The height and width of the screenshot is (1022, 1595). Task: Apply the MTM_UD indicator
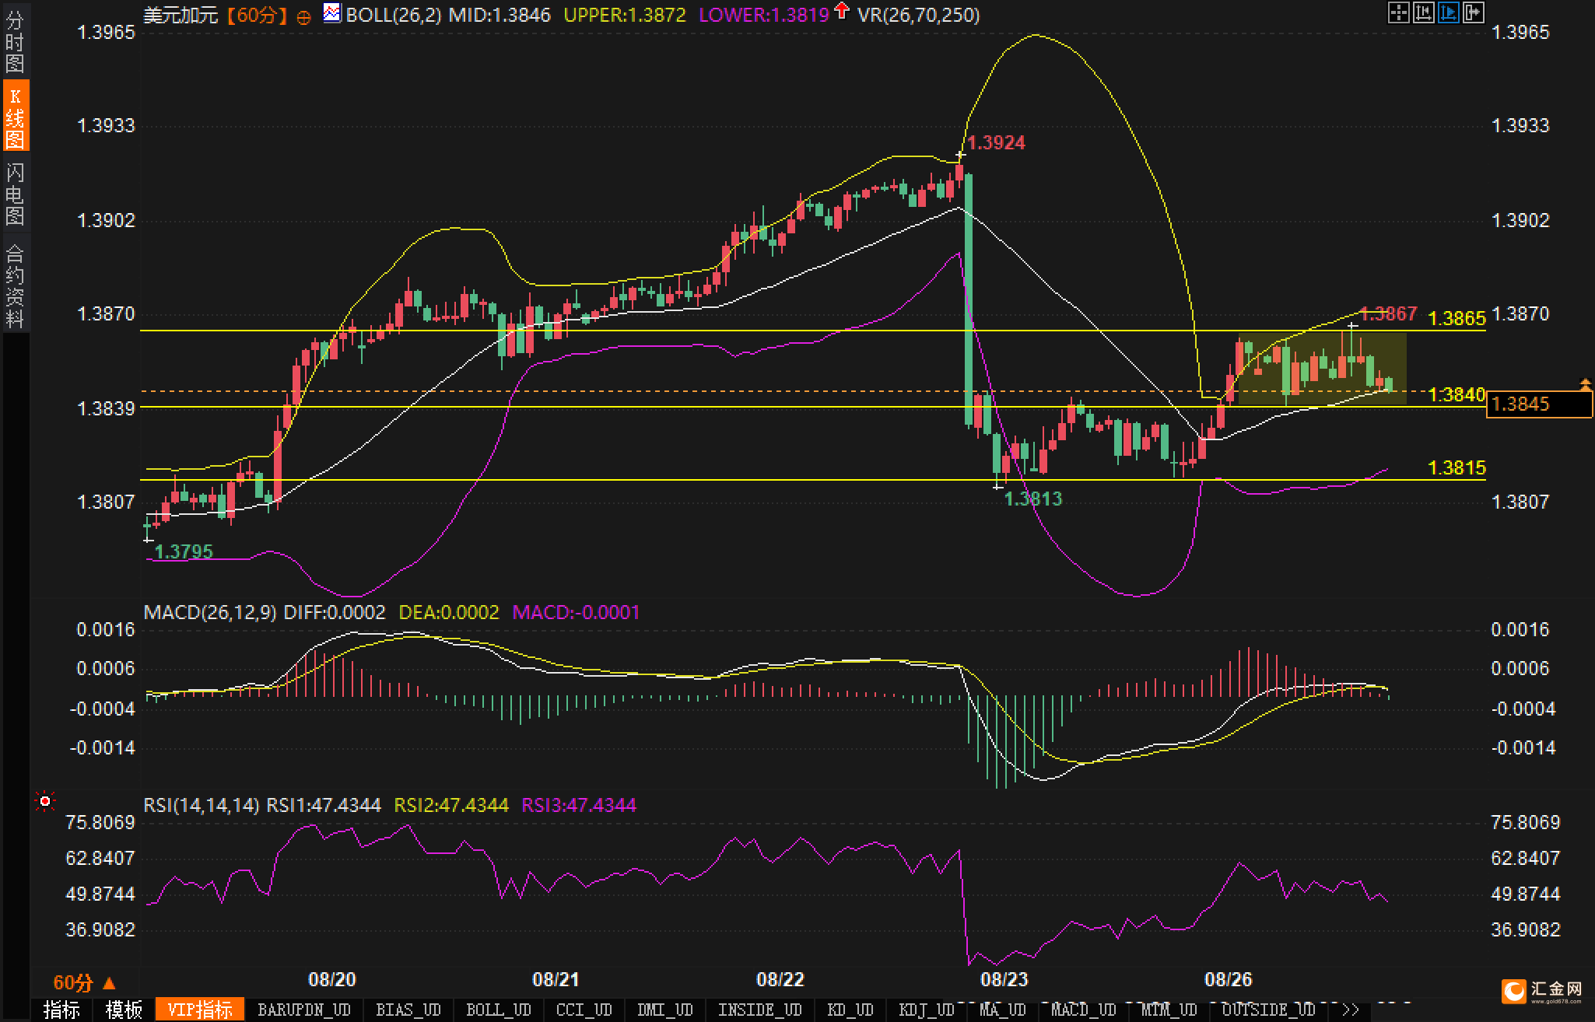pyautogui.click(x=1169, y=1010)
